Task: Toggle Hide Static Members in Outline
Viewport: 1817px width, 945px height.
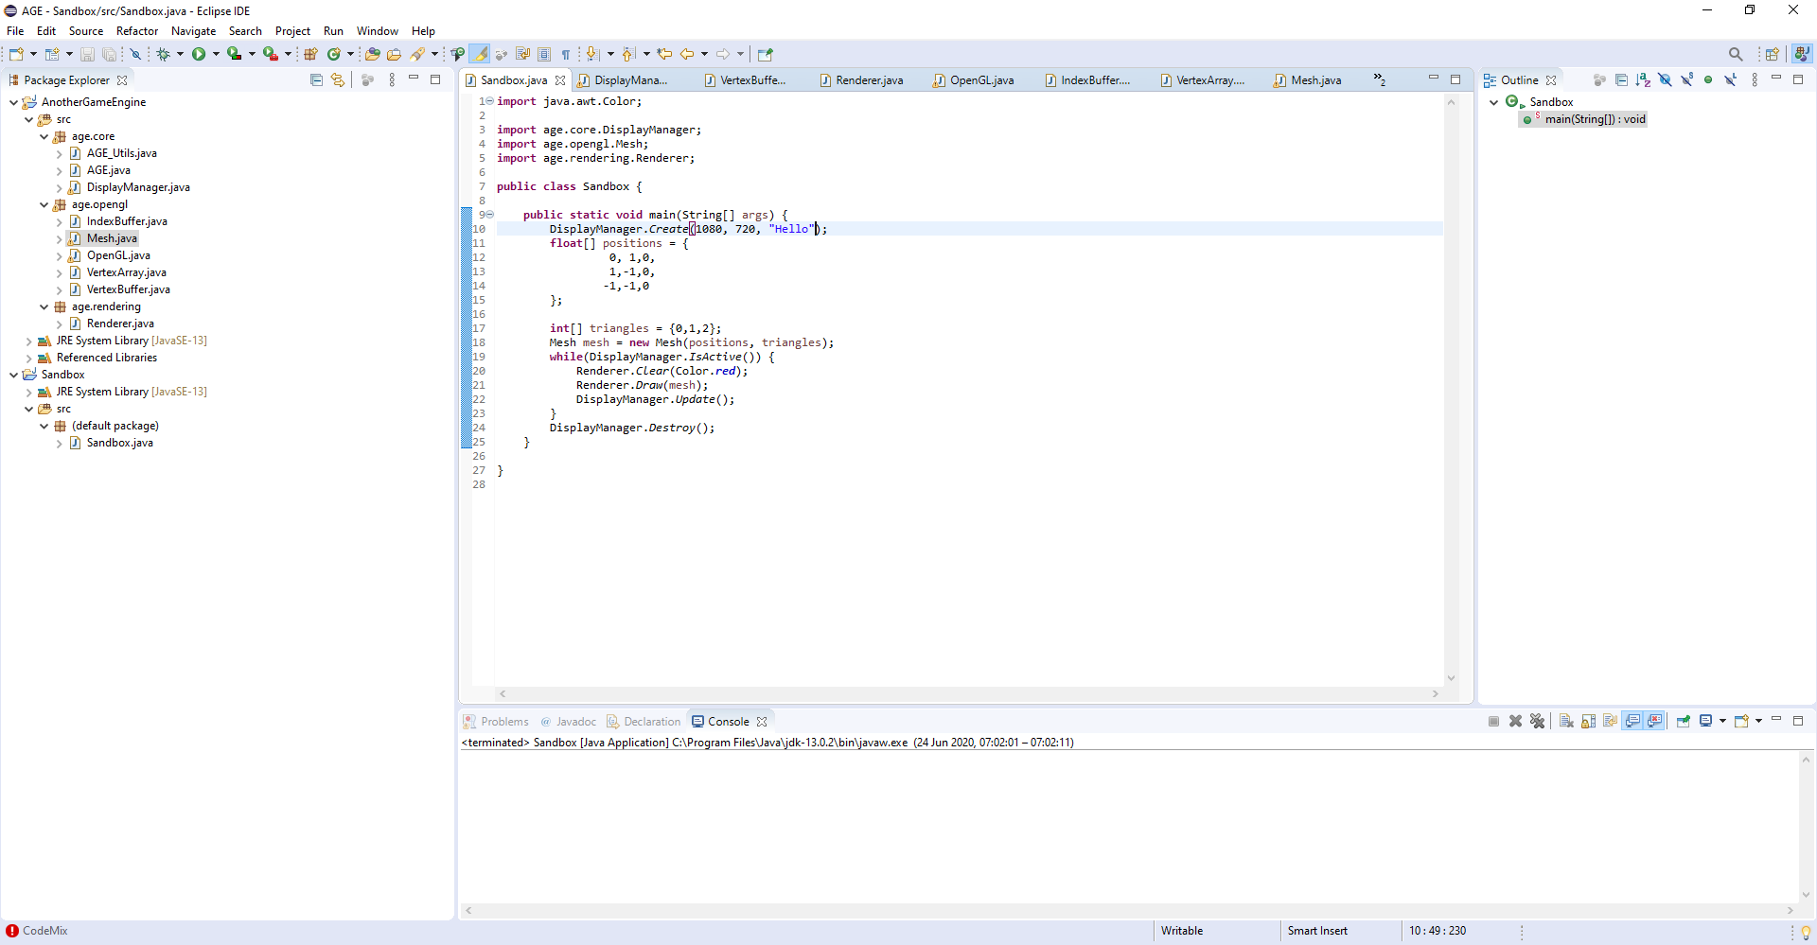Action: (x=1686, y=79)
